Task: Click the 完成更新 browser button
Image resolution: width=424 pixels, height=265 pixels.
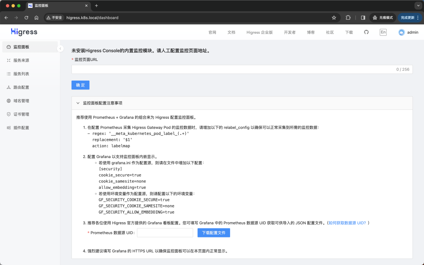Action: [409, 18]
